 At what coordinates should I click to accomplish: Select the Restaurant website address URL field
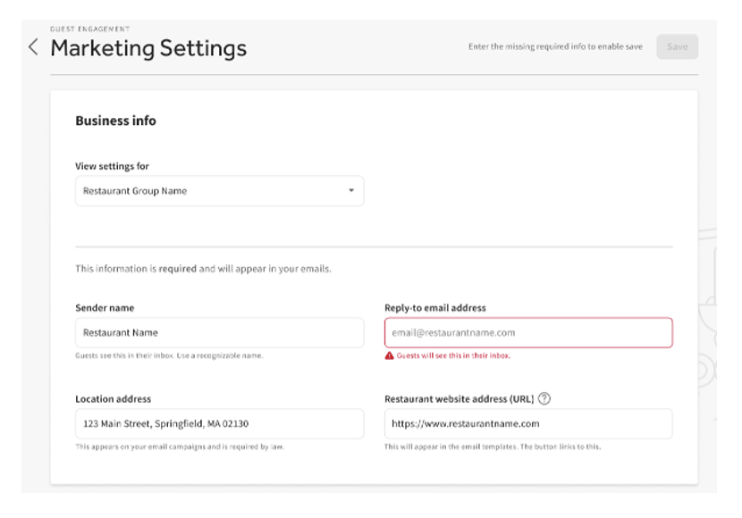[527, 423]
